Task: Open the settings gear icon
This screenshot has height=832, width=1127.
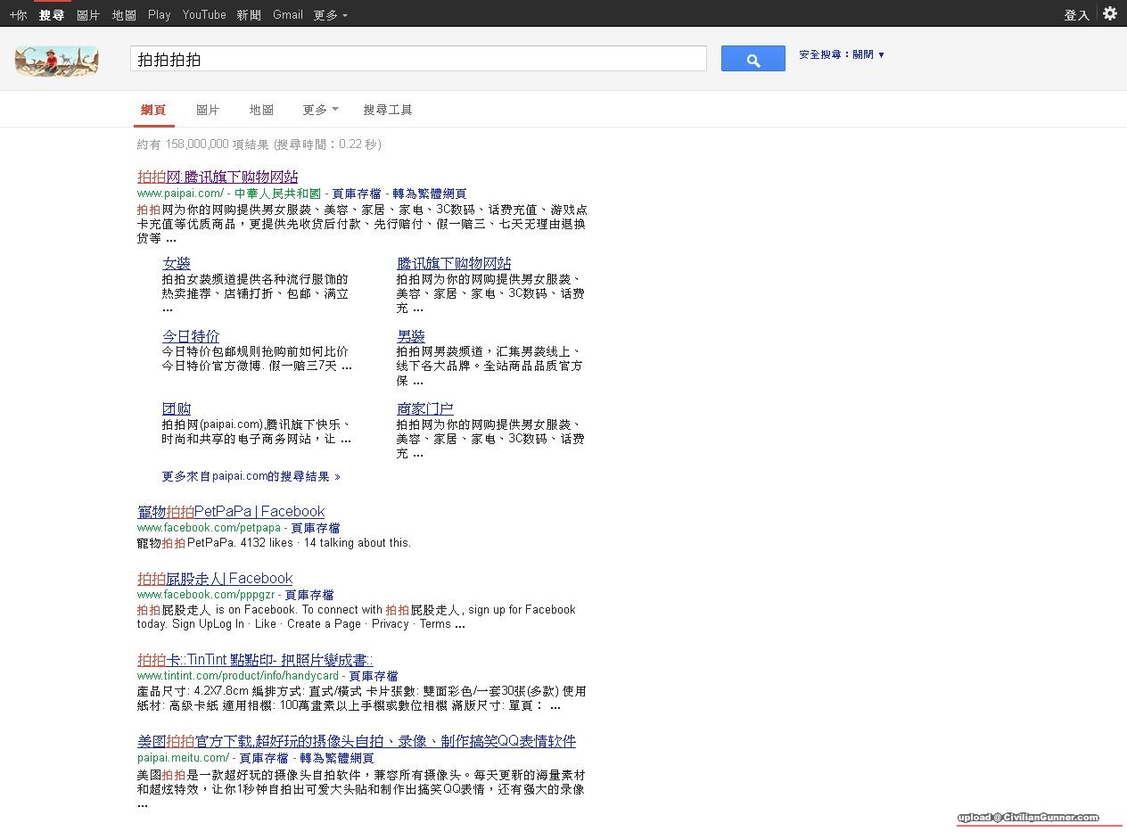Action: 1110,13
